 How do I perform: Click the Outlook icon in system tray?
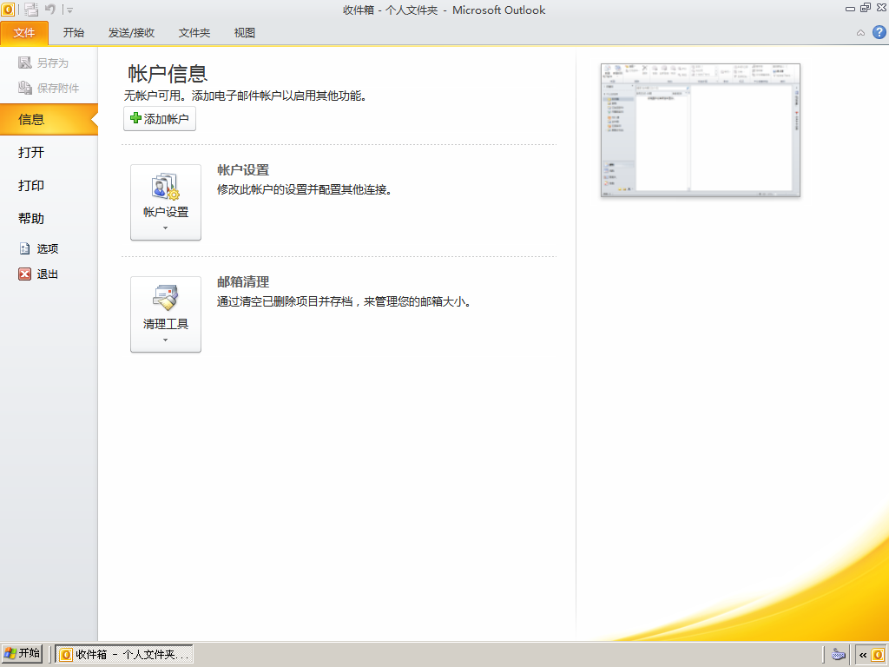pyautogui.click(x=878, y=655)
